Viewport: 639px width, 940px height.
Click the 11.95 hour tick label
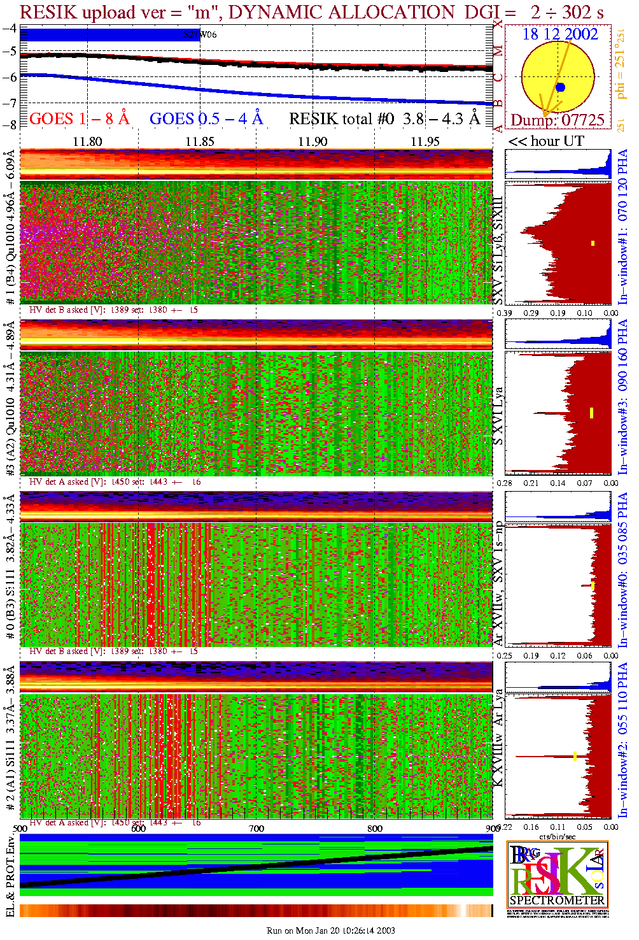point(425,141)
